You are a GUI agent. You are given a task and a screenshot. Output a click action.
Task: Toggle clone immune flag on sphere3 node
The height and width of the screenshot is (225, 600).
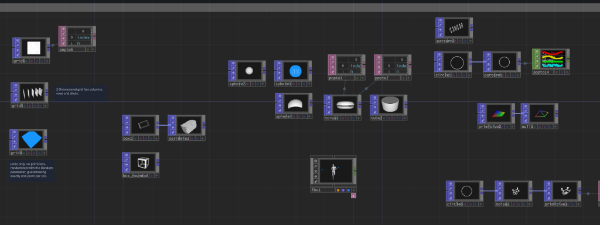280,101
